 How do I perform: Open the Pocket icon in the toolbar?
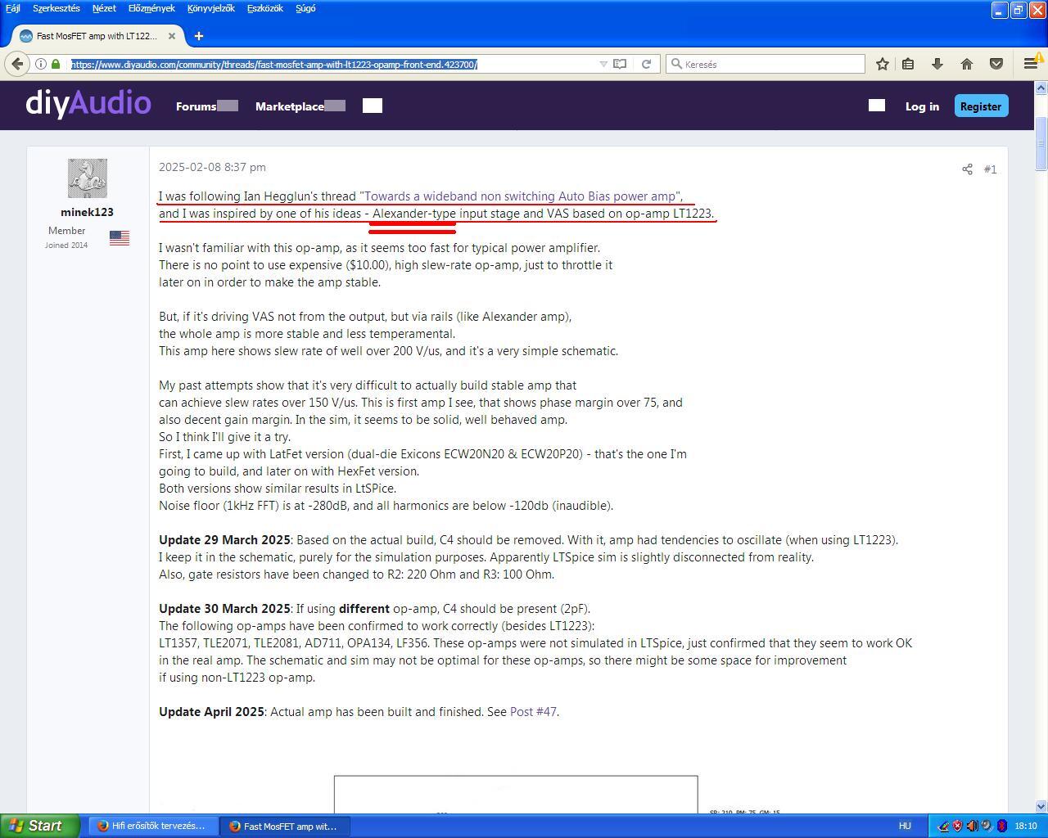click(x=996, y=64)
